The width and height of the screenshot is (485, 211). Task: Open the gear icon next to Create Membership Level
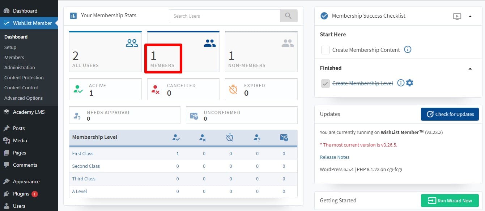pos(409,83)
